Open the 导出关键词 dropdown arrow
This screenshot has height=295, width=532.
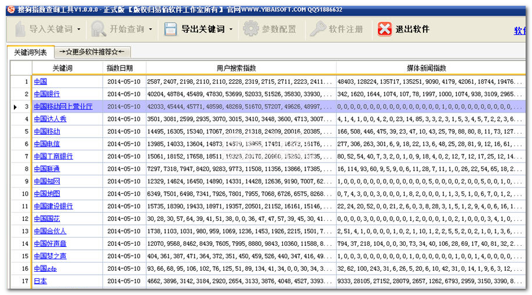(x=231, y=30)
